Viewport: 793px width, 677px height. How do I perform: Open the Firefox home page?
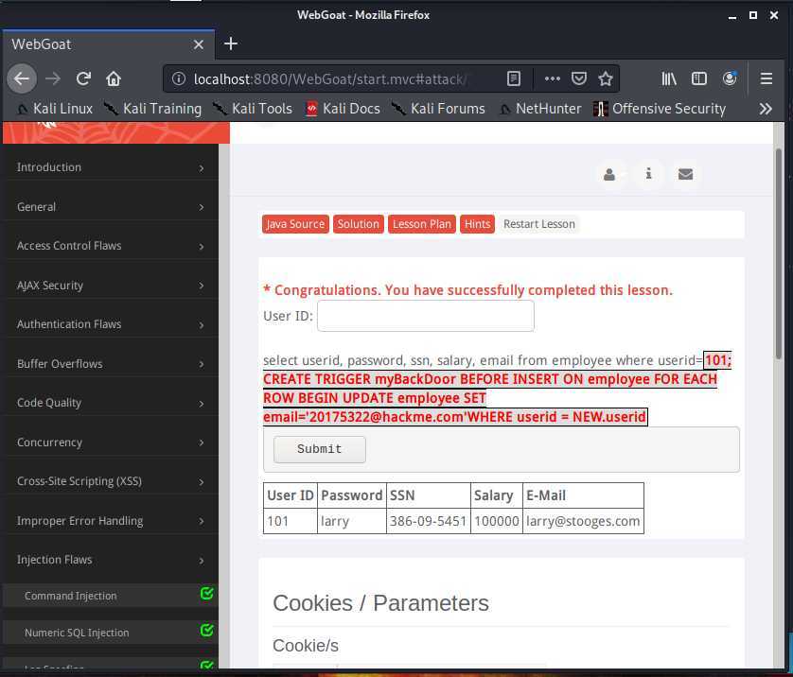[114, 78]
